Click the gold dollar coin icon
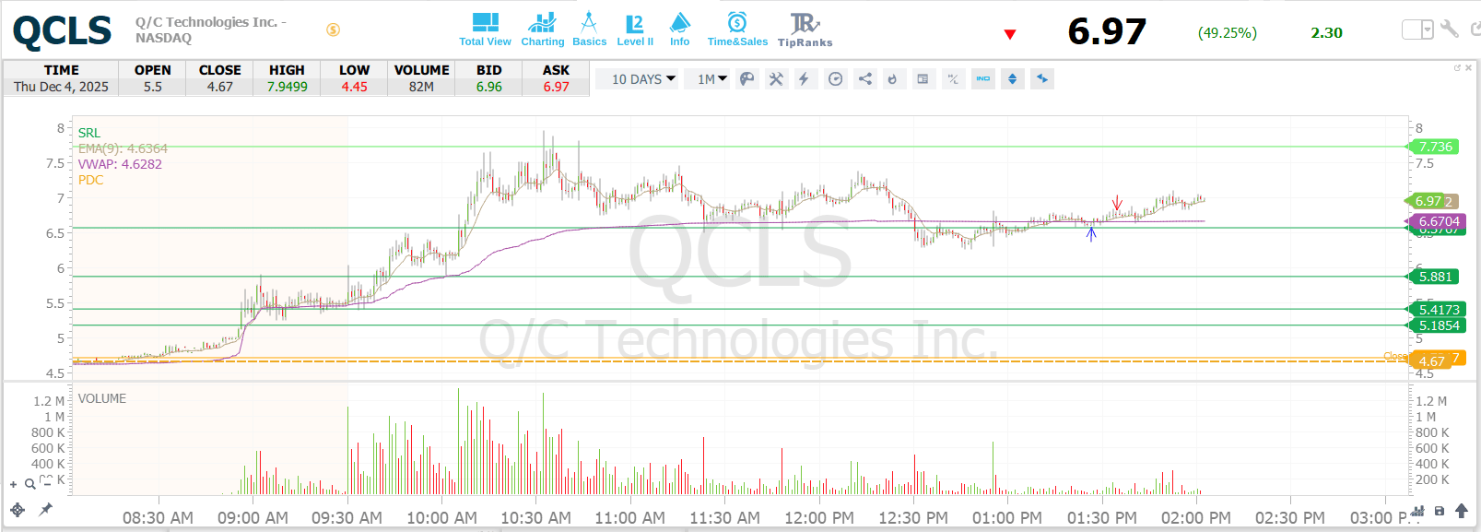1481x532 pixels. click(x=334, y=30)
